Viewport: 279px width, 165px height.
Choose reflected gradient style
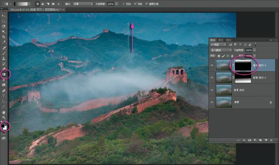point(53,4)
